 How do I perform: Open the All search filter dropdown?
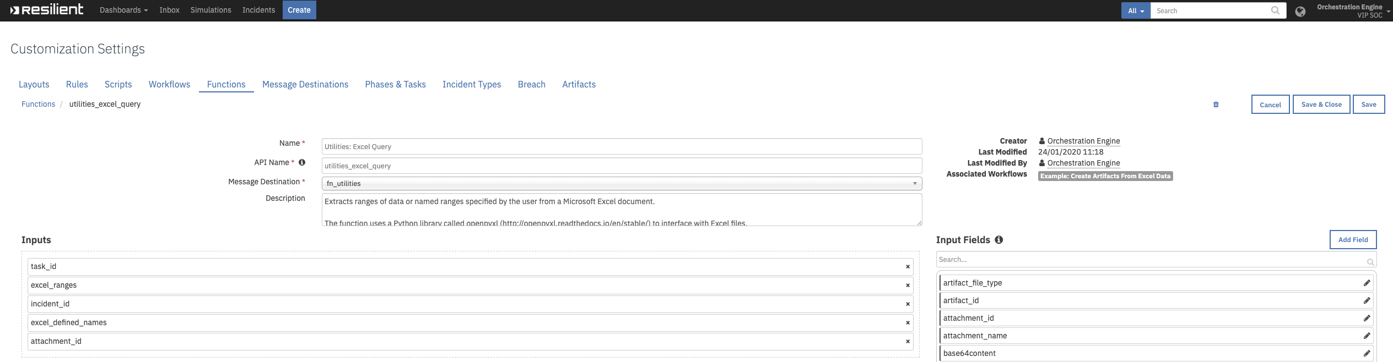coord(1136,10)
